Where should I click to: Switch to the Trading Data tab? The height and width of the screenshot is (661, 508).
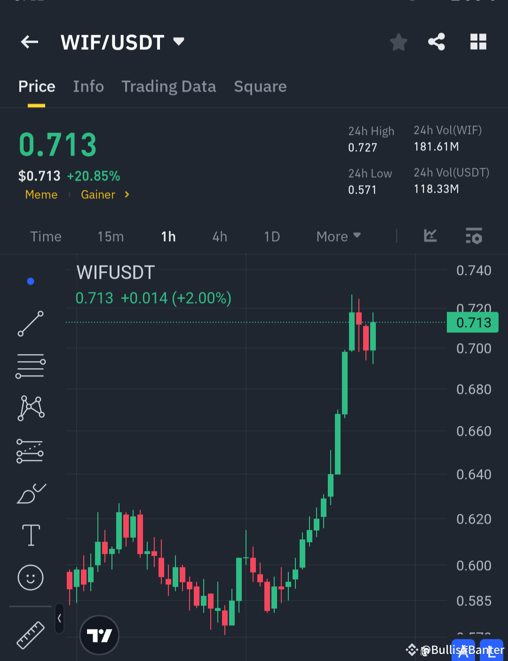coord(168,87)
